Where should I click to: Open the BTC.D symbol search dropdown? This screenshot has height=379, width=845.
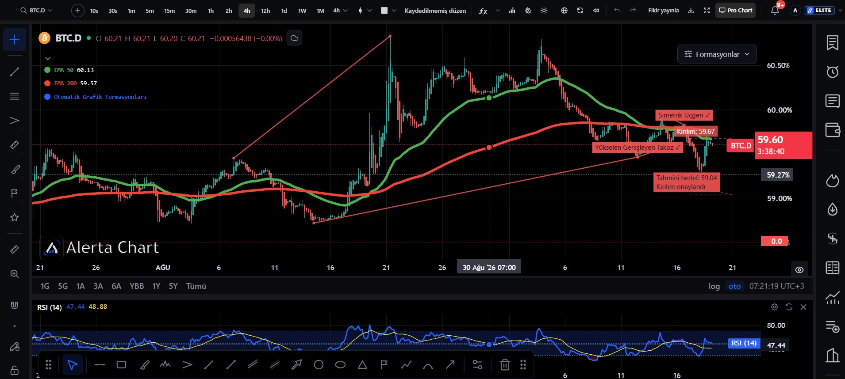click(36, 10)
